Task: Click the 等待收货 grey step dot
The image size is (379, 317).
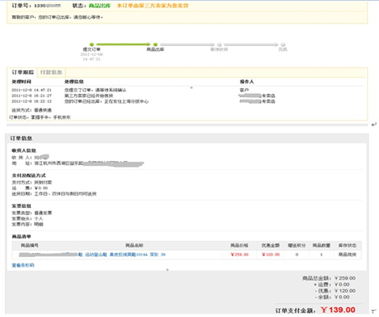Action: click(x=219, y=44)
